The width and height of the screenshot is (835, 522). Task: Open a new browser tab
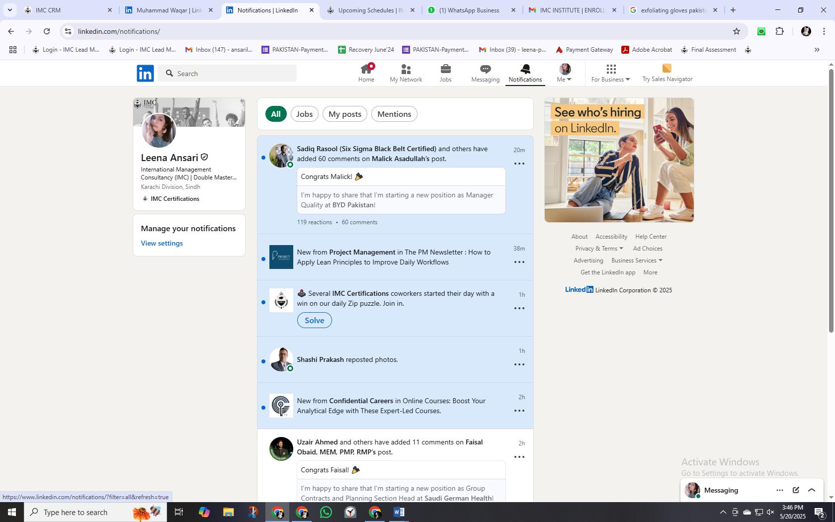pos(733,10)
